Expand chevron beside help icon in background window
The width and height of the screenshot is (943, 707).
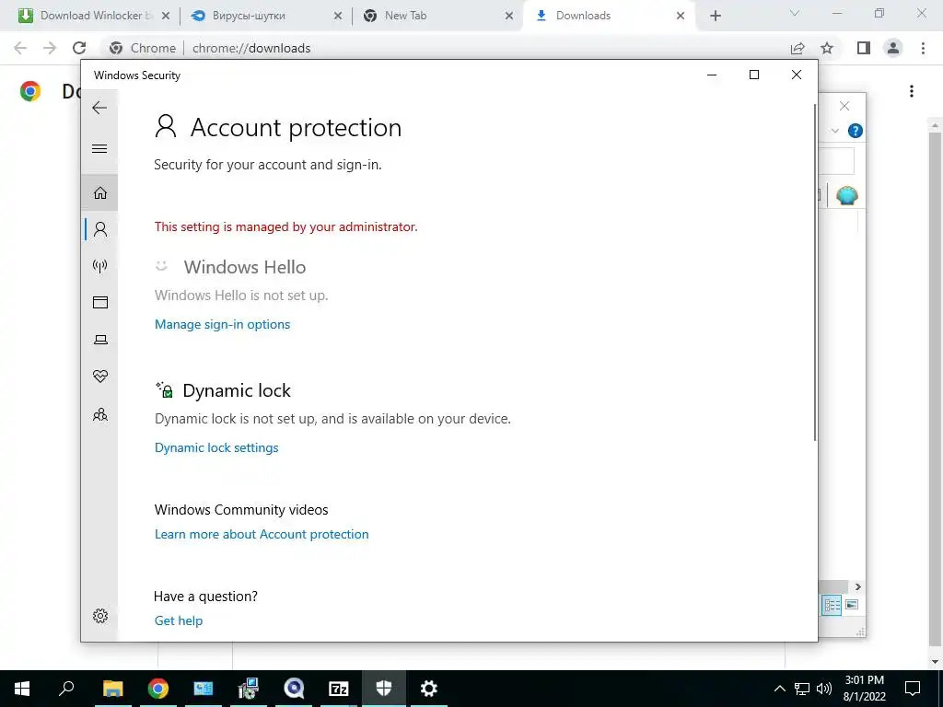[x=834, y=131]
